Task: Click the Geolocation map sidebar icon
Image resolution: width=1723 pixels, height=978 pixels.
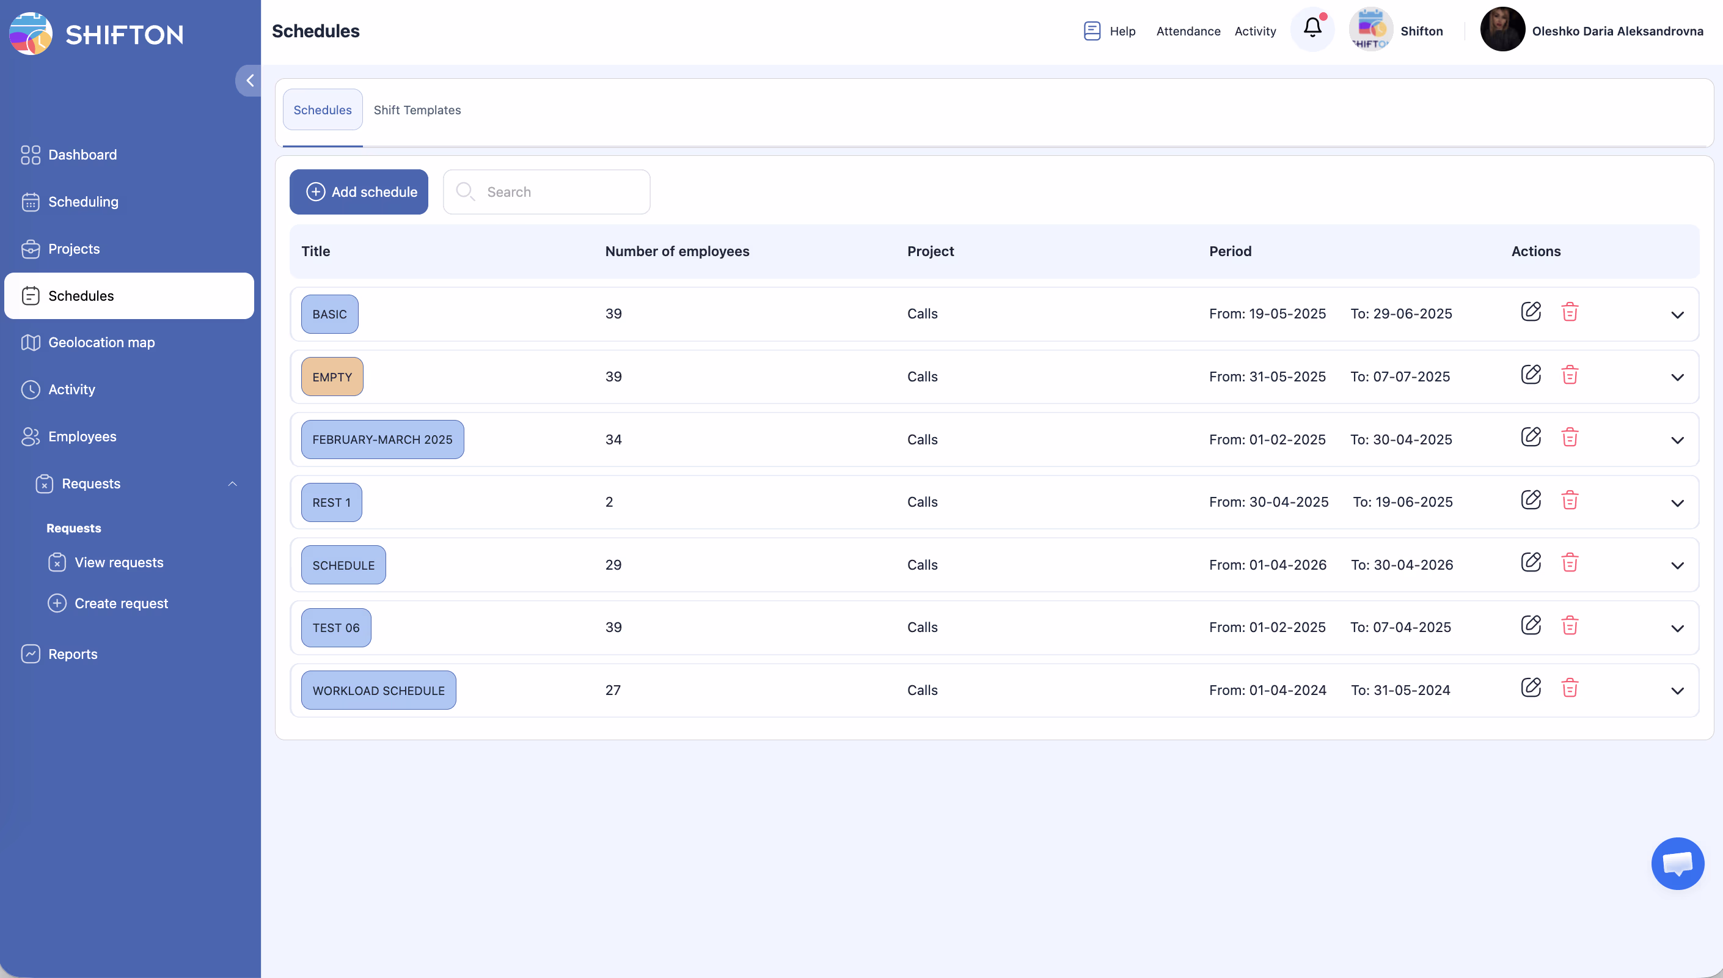Action: [x=30, y=342]
